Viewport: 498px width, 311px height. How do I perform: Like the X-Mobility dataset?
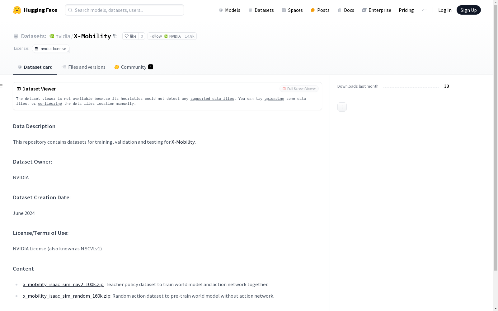tap(130, 36)
